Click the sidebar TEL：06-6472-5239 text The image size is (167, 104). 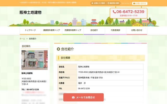point(30,89)
